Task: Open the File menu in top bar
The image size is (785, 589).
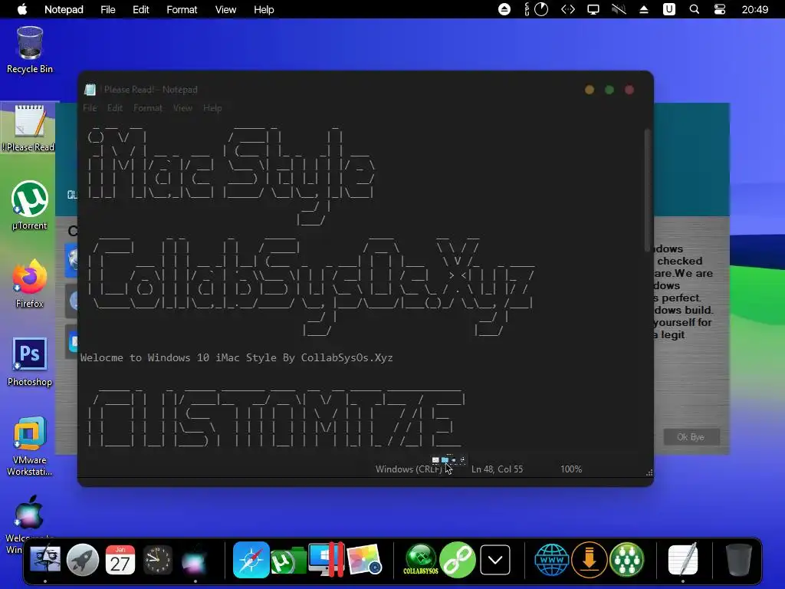Action: pos(107,9)
